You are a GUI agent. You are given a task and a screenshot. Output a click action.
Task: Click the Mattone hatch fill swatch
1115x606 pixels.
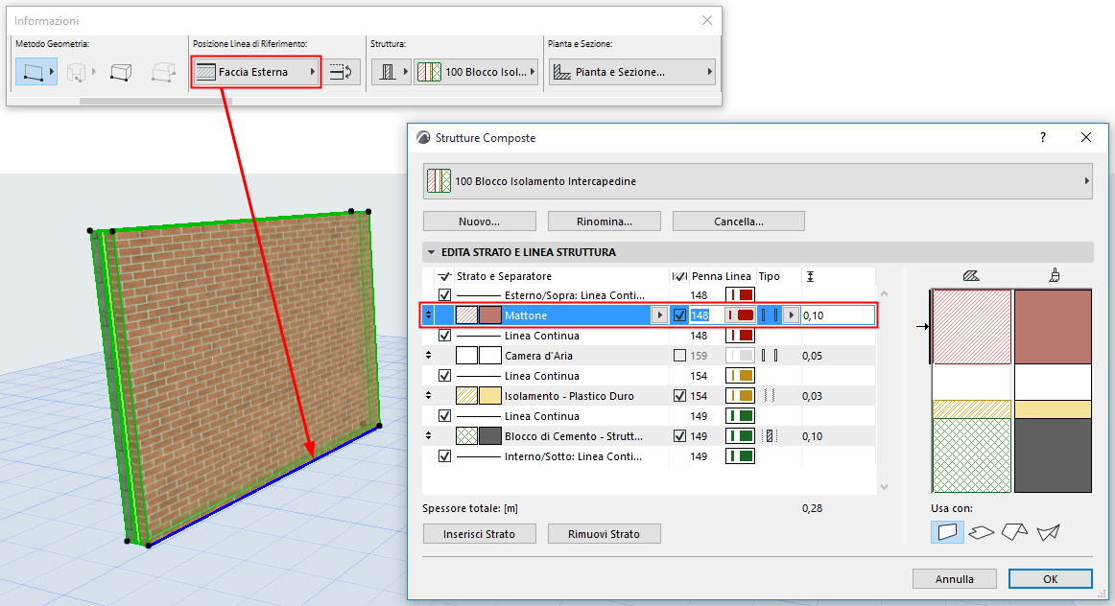click(466, 315)
